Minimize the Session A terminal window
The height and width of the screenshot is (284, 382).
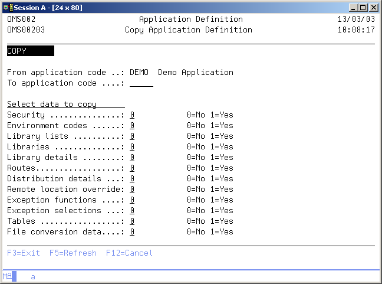353,7
